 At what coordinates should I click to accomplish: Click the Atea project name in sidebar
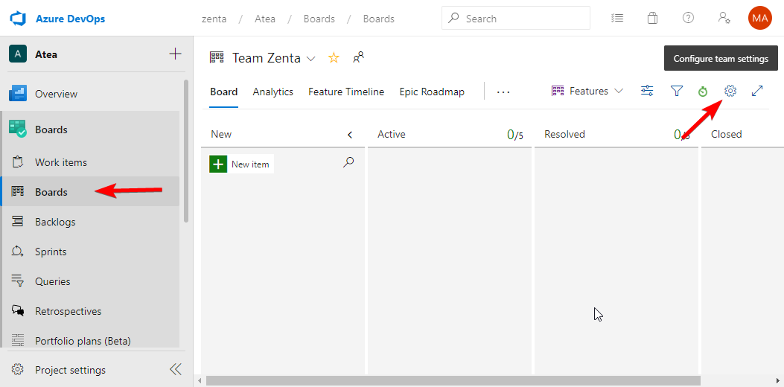(46, 54)
